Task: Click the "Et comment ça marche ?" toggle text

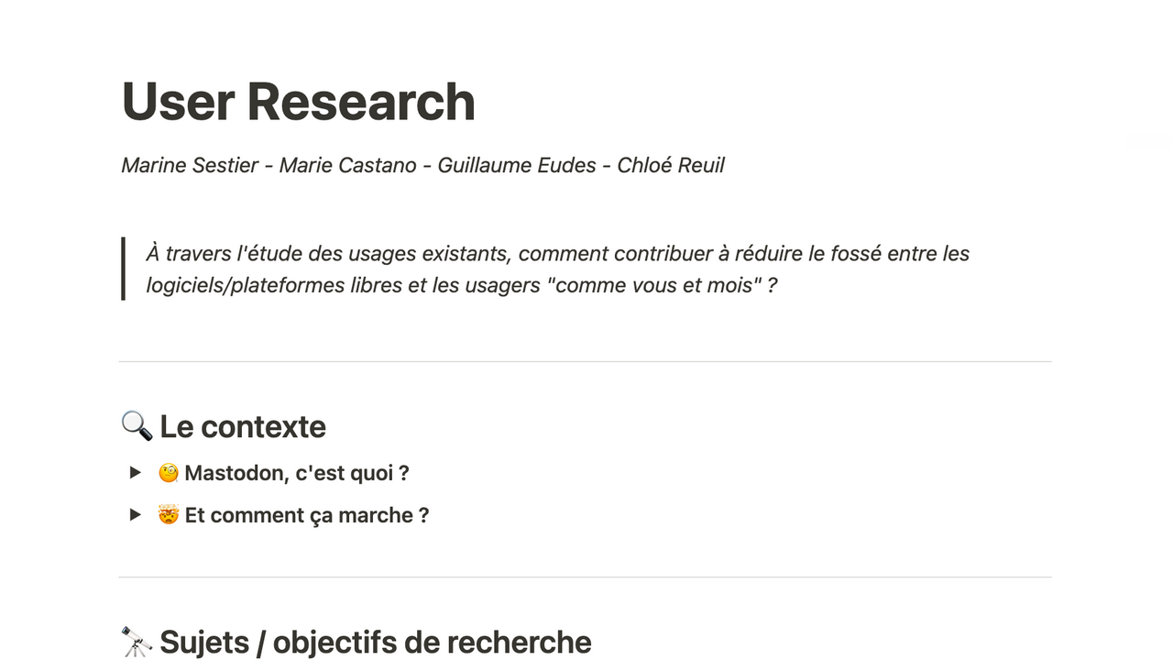Action: pyautogui.click(x=306, y=515)
